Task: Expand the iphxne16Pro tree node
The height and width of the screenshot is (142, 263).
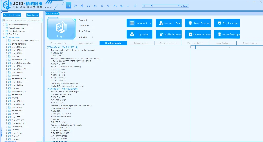Action: point(7,50)
